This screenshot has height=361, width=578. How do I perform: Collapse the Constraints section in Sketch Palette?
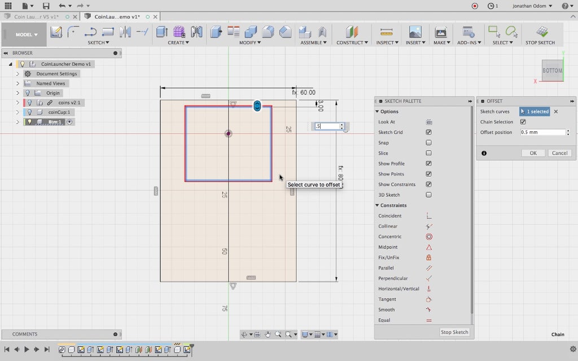378,205
